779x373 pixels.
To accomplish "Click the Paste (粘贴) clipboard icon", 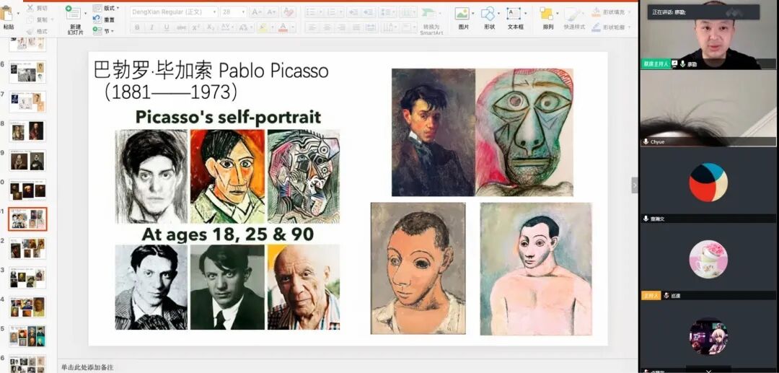I will [7, 12].
